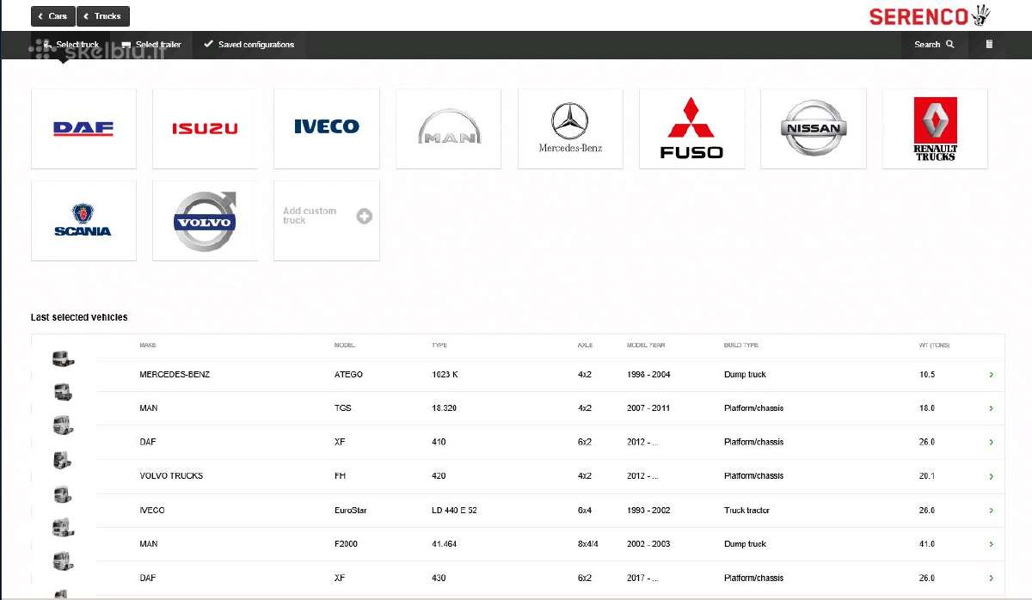This screenshot has height=600, width=1032.
Task: Select the Renault Trucks brand card
Action: [x=935, y=129]
